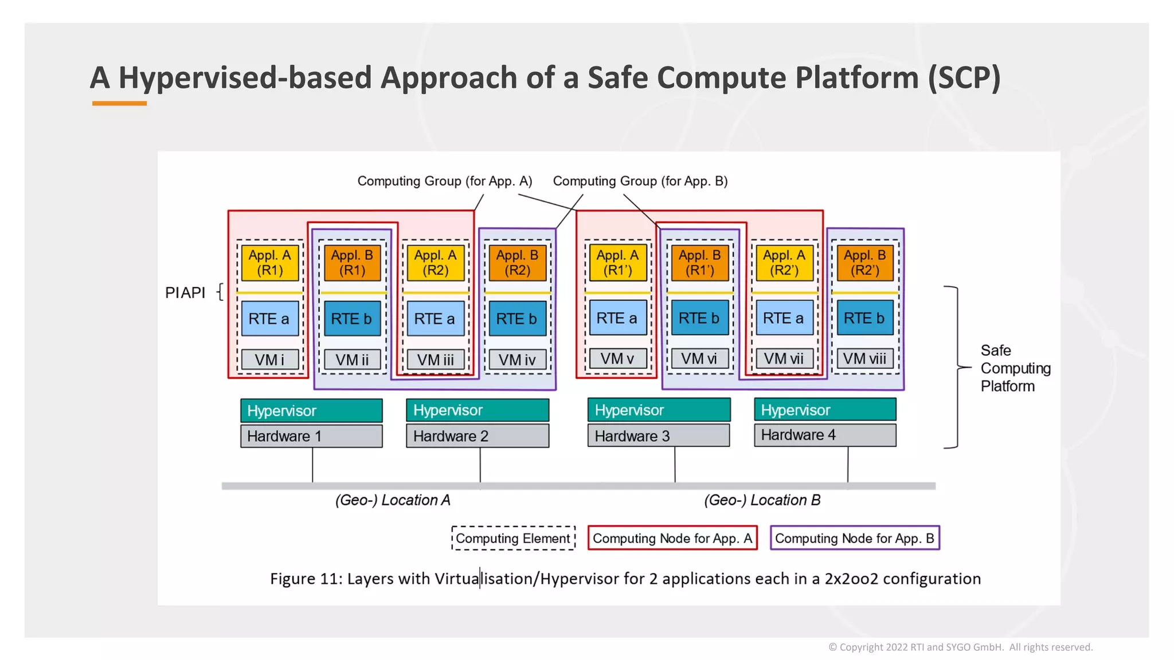Click the 'Computing Node for App. B' legend box
The width and height of the screenshot is (1174, 660).
pyautogui.click(x=855, y=538)
